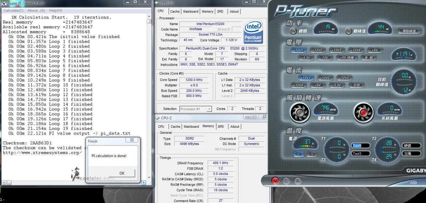Click the Test3 temperature label field
This screenshot has height=203, width=426.
click(361, 154)
